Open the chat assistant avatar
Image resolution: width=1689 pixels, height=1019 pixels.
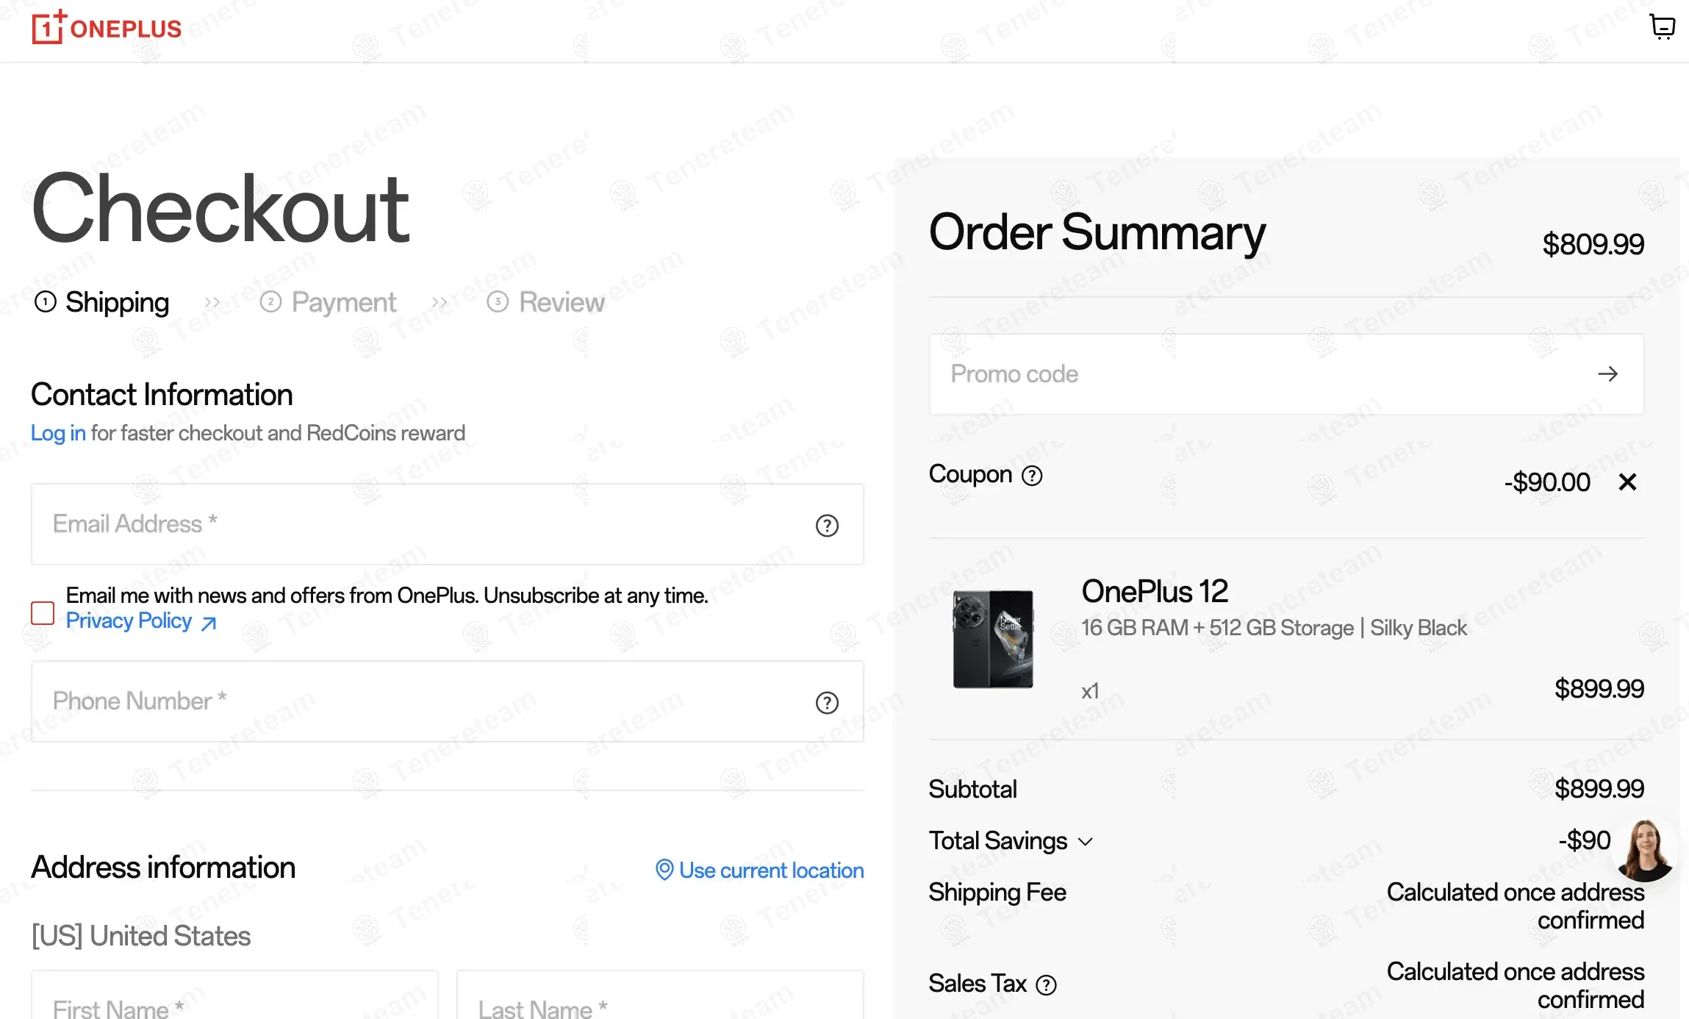click(1645, 851)
